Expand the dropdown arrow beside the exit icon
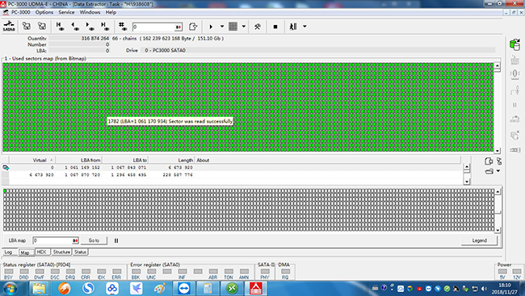Image resolution: width=525 pixels, height=296 pixels. [304, 27]
